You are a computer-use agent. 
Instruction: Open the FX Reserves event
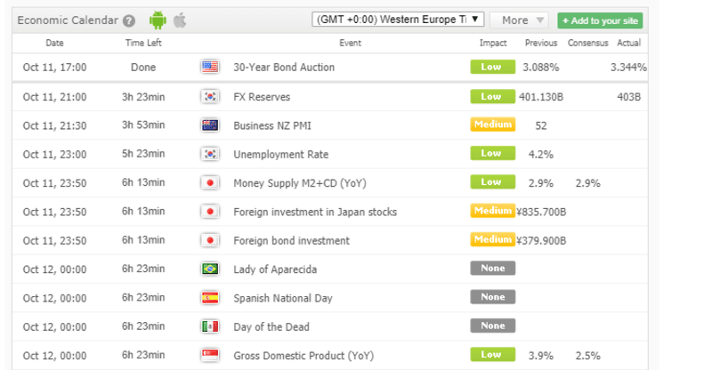tap(262, 97)
